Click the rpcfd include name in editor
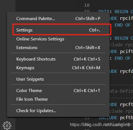Image resolution: width=133 pixels, height=130 pixels. 126,71
